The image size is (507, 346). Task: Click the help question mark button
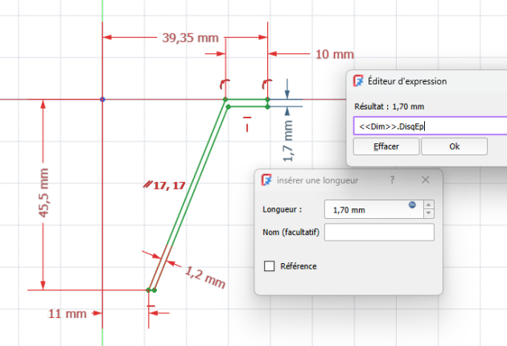pyautogui.click(x=392, y=180)
